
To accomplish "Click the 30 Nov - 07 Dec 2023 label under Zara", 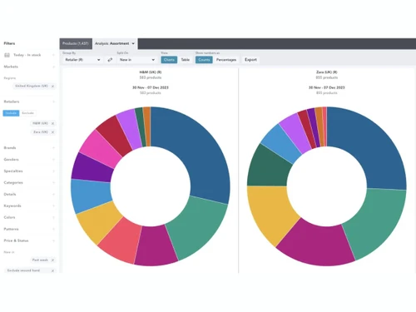I will pyautogui.click(x=327, y=87).
